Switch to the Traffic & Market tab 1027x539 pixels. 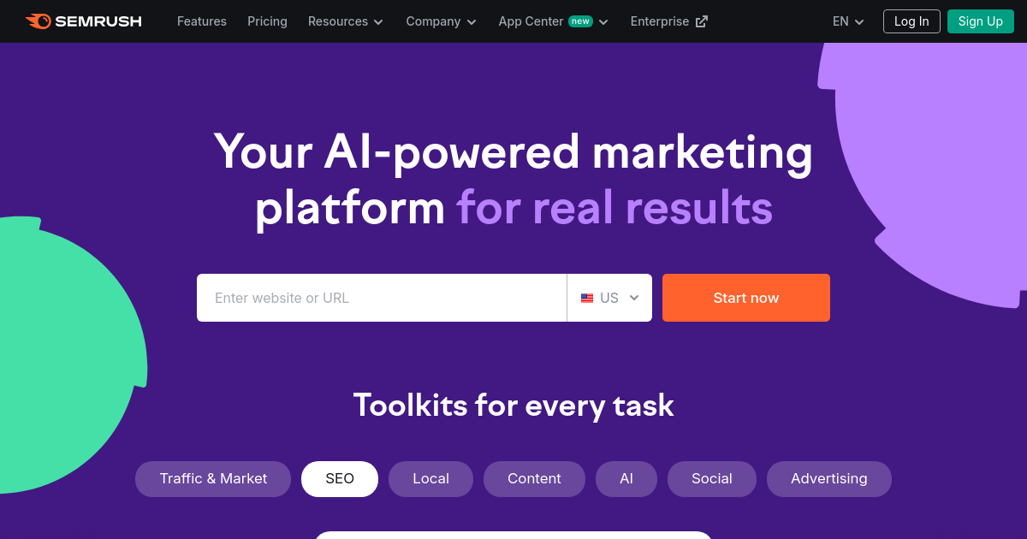coord(213,479)
